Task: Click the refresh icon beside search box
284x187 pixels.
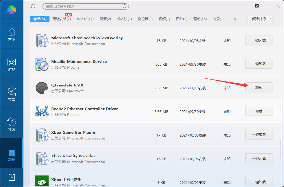Action: 33,6
